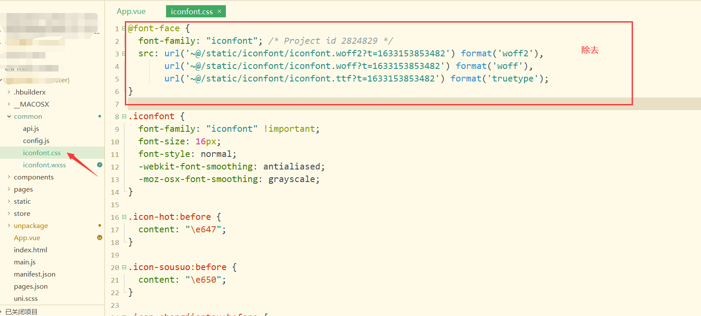This screenshot has width=701, height=316.
Task: Open main.js in the file tree
Action: [25, 262]
